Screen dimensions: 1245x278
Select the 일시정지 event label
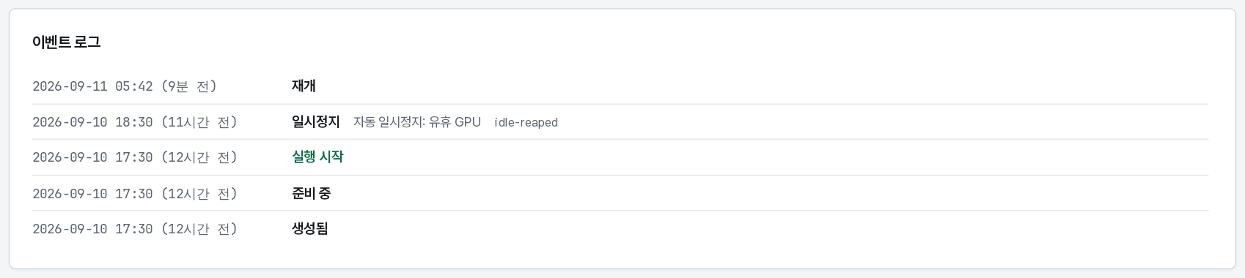click(x=316, y=121)
